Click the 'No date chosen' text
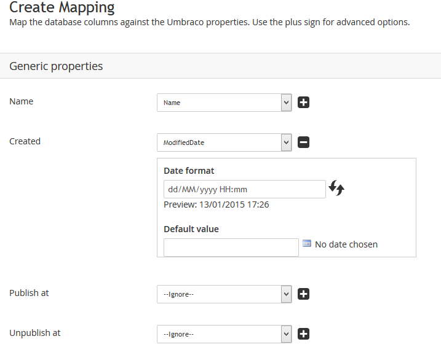This screenshot has height=347, width=441. pyautogui.click(x=346, y=244)
